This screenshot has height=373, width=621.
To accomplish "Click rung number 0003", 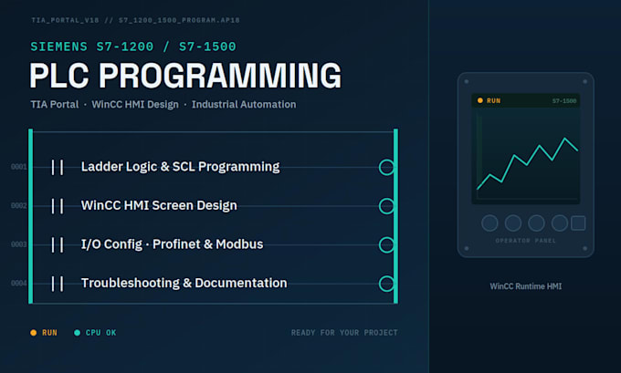I will click(18, 244).
